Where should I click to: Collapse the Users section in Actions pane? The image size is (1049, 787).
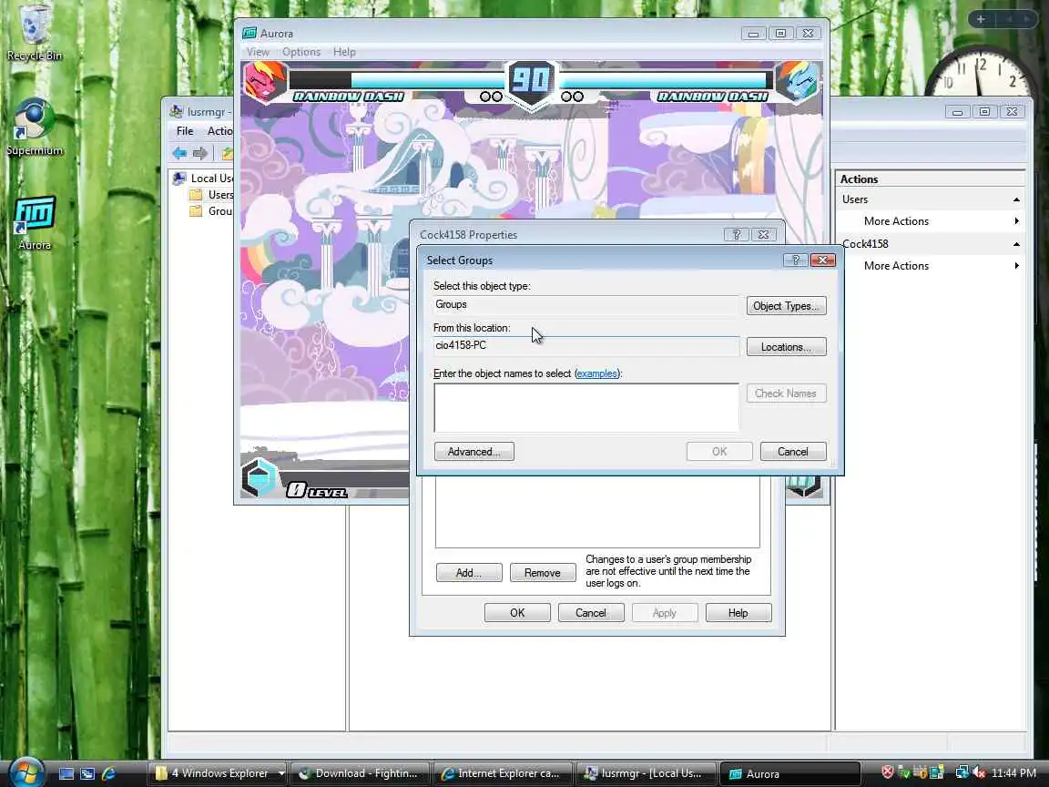pos(1016,199)
